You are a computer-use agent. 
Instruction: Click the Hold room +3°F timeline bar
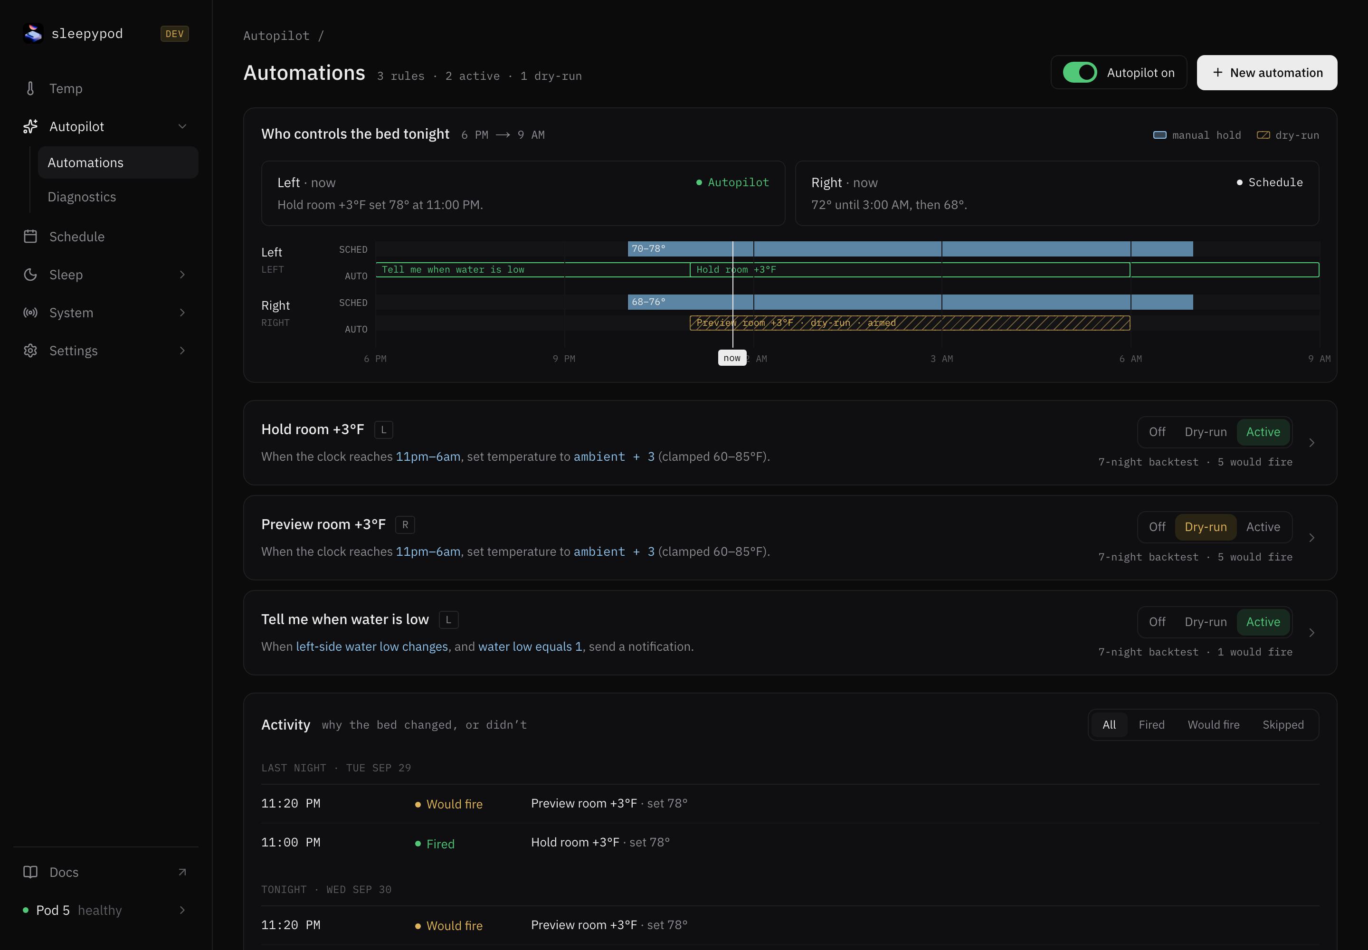[x=910, y=270]
